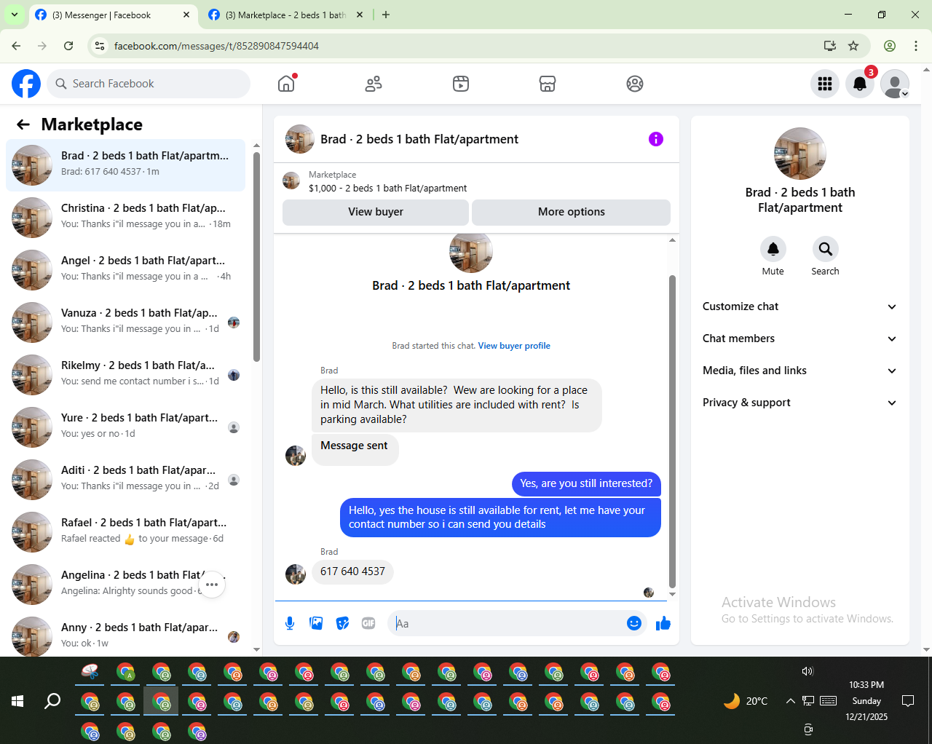Open Chrome profile icon in toolbar
Viewport: 932px width, 744px height.
tap(890, 46)
